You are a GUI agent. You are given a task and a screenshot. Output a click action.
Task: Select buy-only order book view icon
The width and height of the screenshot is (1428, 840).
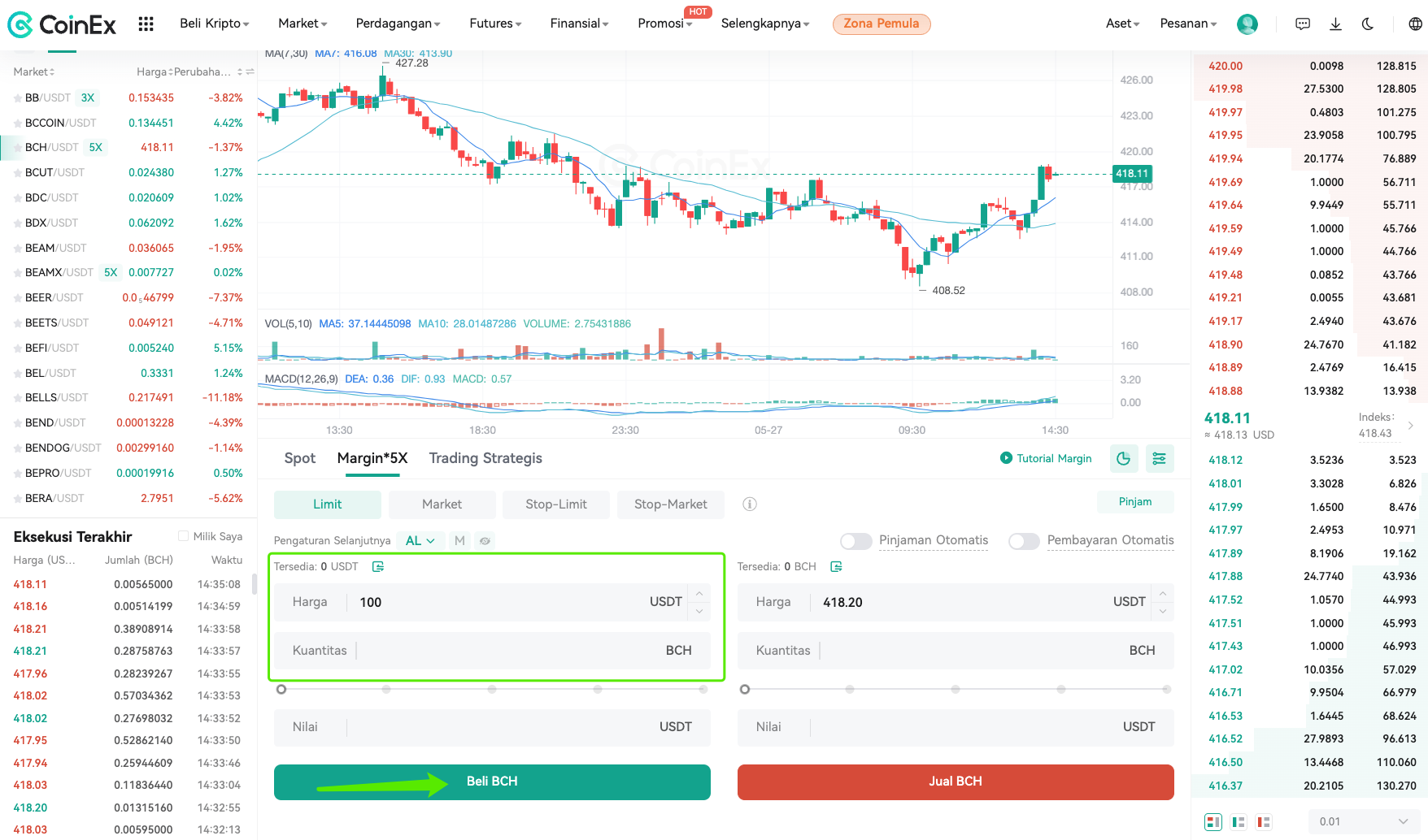coord(1239,822)
